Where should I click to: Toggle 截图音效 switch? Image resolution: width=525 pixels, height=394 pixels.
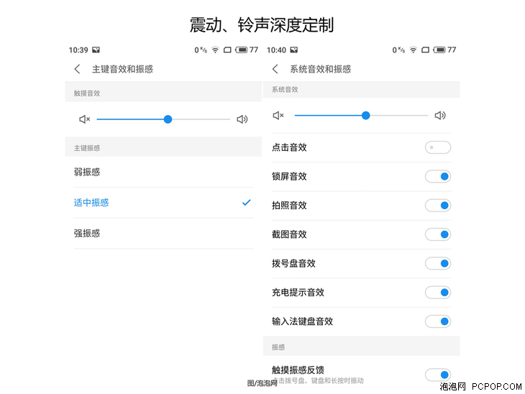coord(438,234)
